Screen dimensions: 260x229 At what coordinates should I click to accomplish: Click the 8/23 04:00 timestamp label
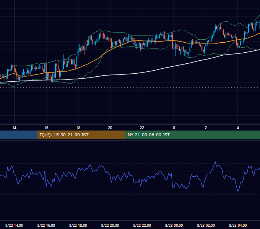(238, 225)
